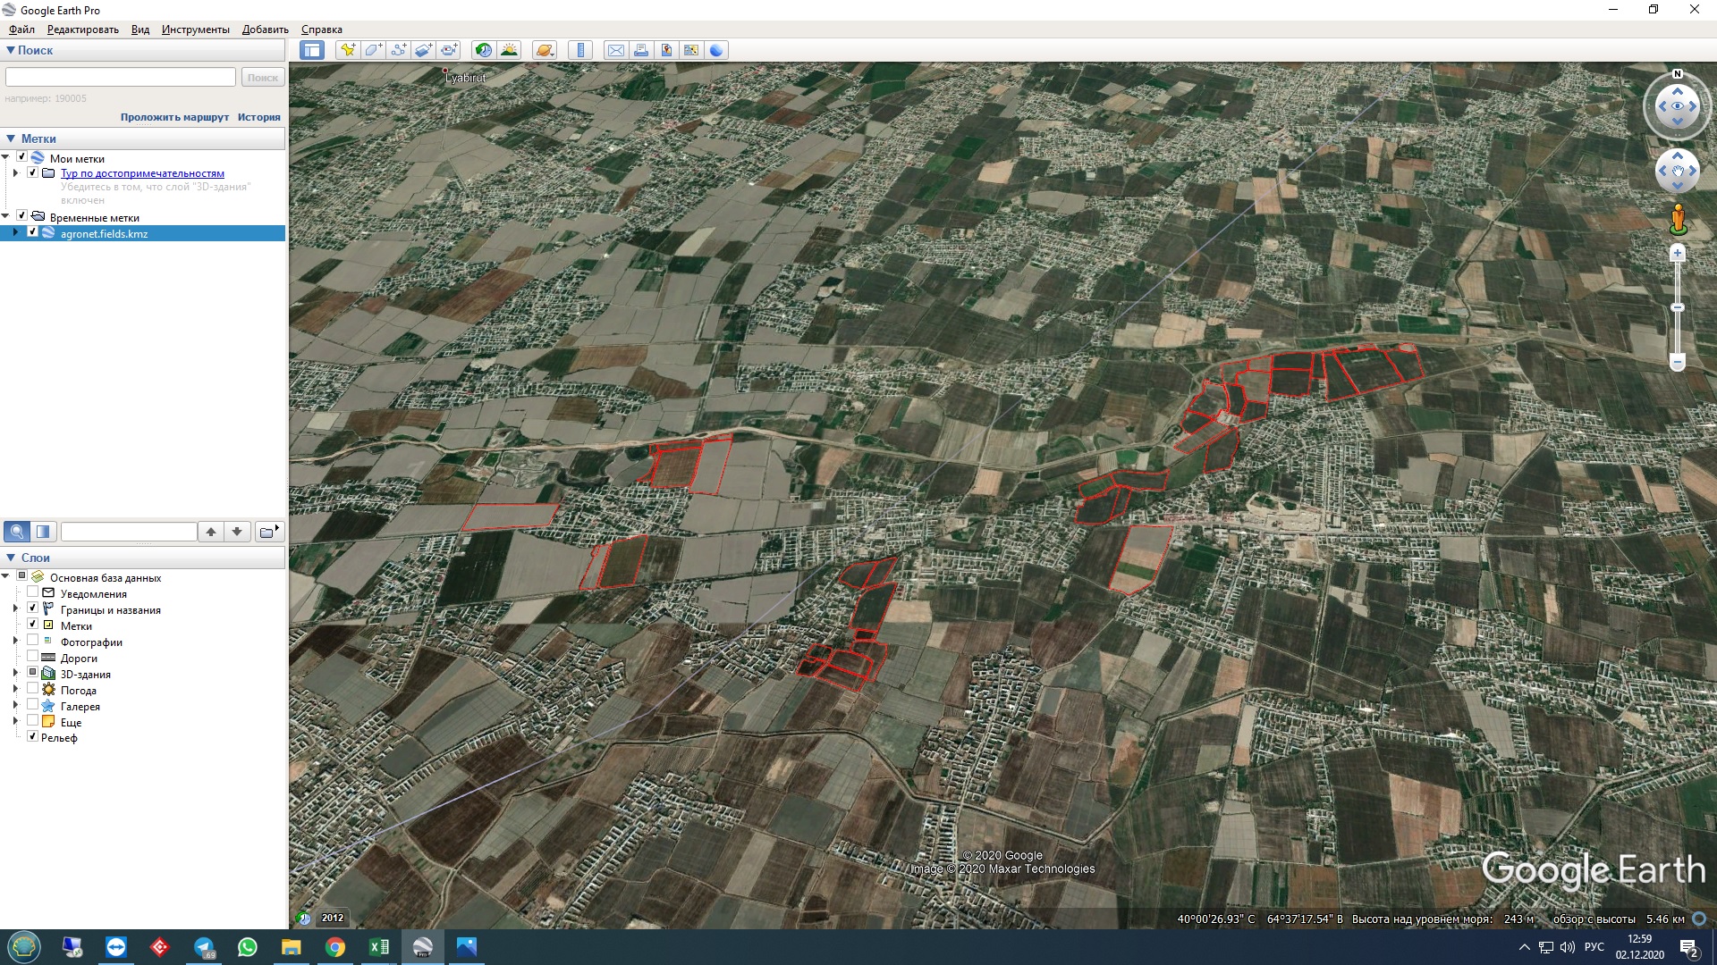This screenshot has width=1717, height=965.
Task: Click the Add Placemark pushpin icon
Action: 348,50
